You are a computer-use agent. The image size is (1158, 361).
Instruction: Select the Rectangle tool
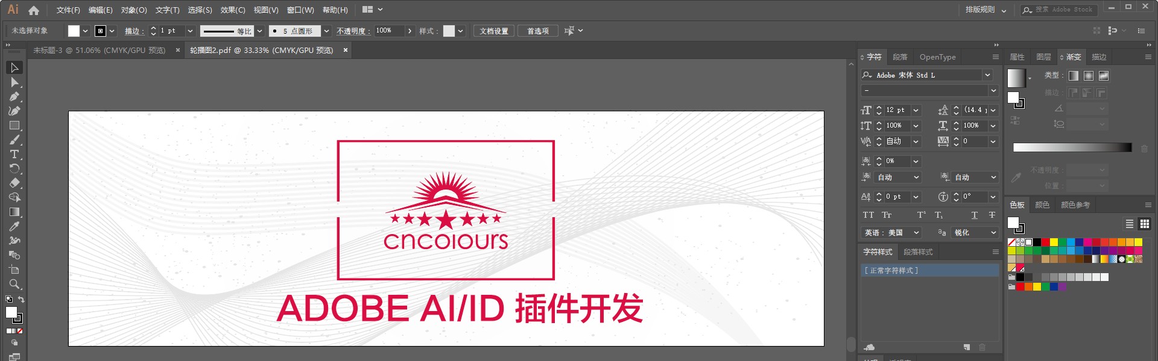coord(14,126)
